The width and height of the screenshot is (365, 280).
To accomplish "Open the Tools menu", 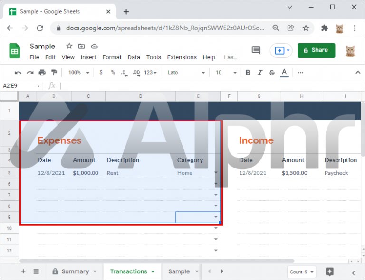I will pos(154,57).
